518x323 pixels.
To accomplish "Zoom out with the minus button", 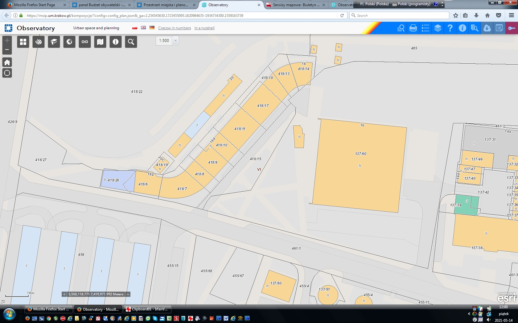I will (7, 50).
